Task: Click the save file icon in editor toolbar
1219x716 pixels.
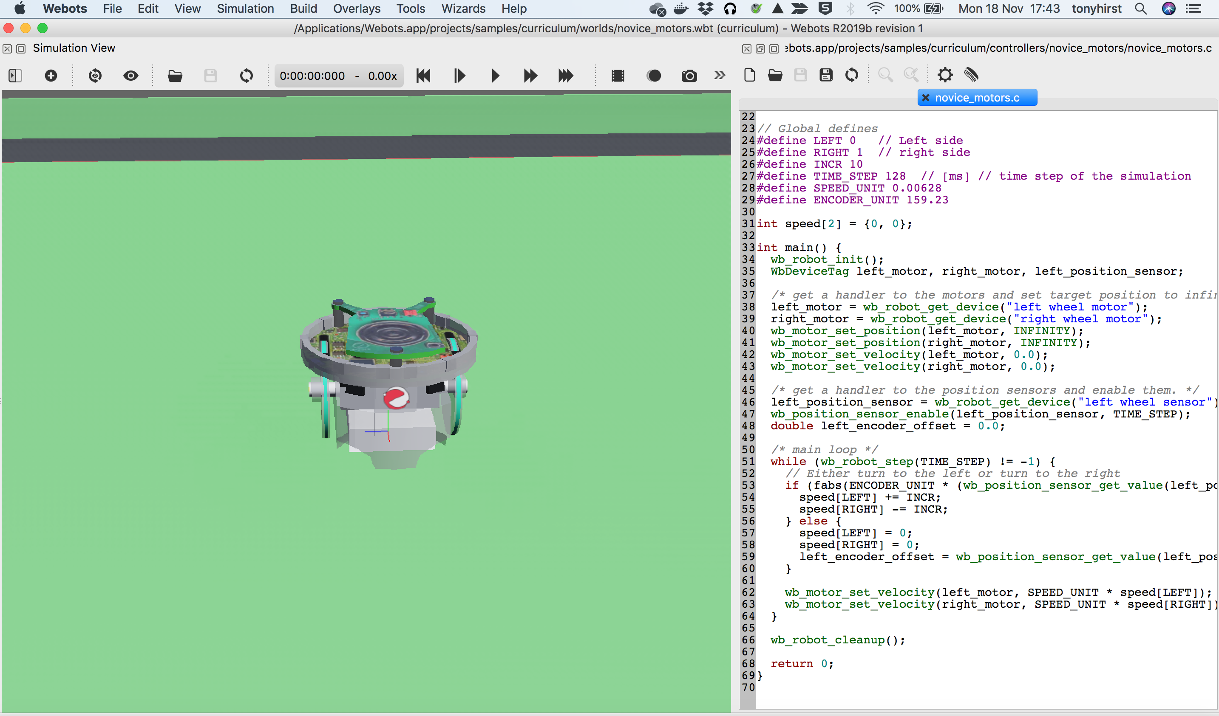Action: click(800, 76)
